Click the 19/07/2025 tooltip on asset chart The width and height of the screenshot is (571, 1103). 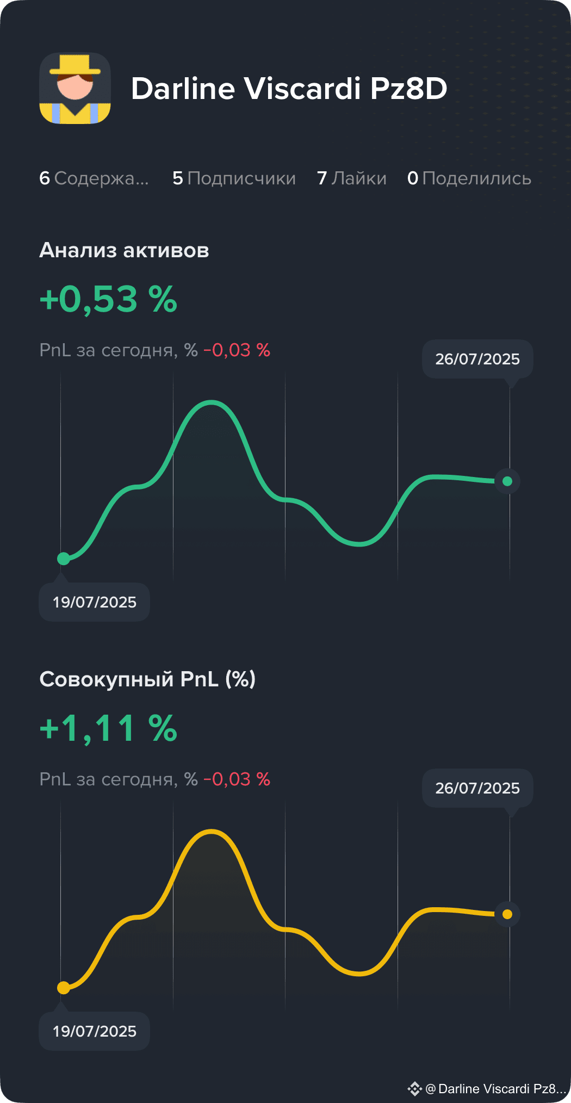point(95,602)
